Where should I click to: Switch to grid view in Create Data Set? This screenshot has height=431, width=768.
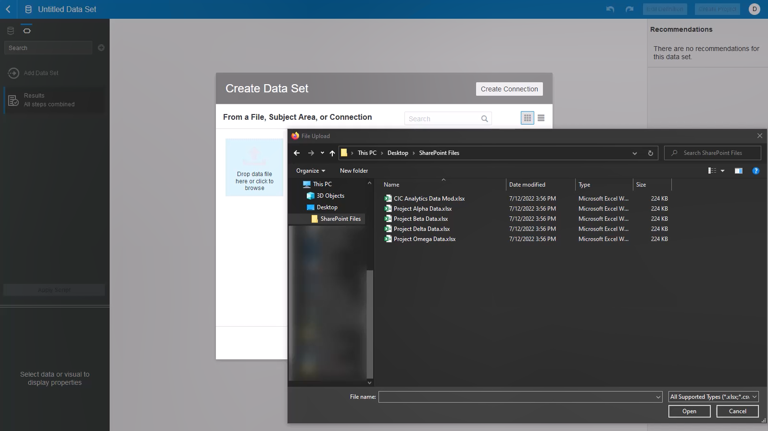528,118
